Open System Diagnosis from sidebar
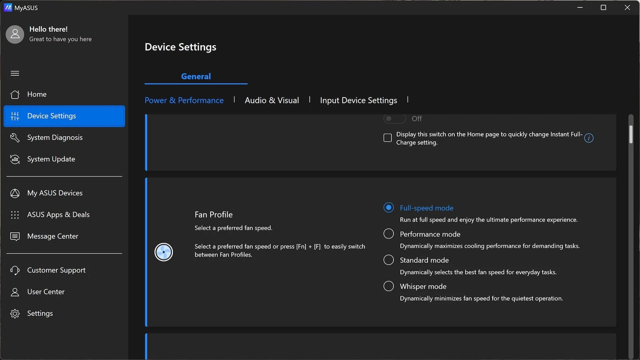Viewport: 640px width, 360px height. click(x=64, y=138)
